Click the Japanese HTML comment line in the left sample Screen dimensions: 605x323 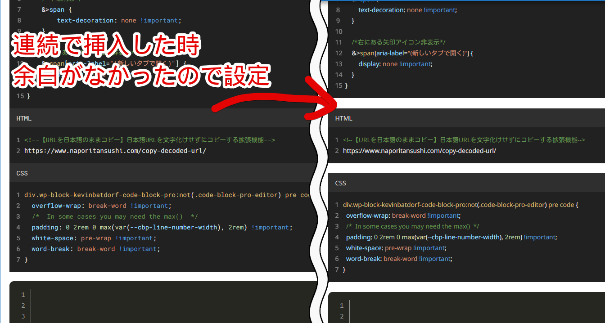click(149, 140)
